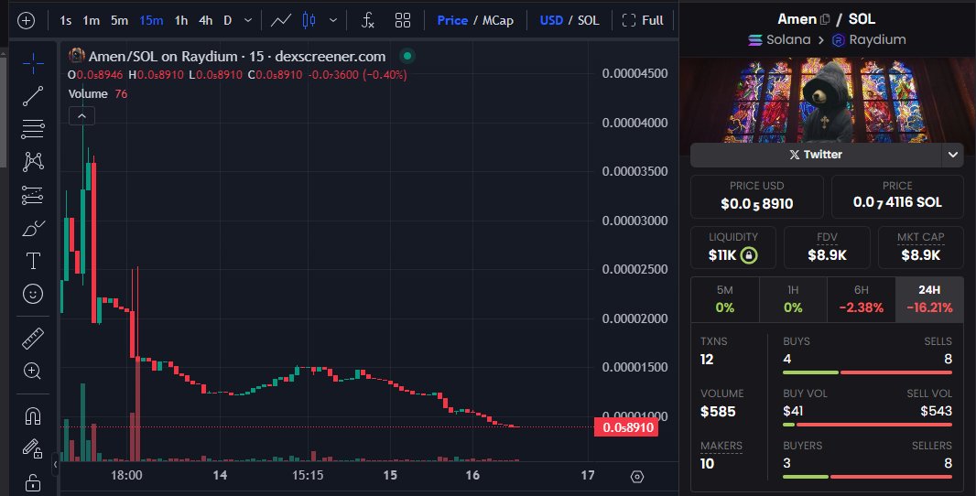This screenshot has height=496, width=976.
Task: Click the buys versus sells ratio bar
Action: pyautogui.click(x=867, y=372)
